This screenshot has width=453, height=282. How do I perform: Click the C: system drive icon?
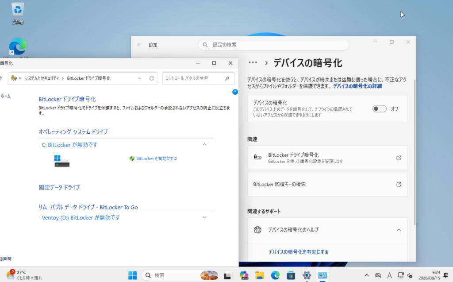point(61,161)
